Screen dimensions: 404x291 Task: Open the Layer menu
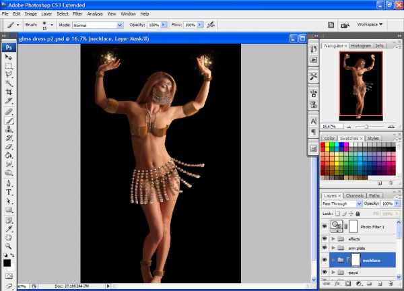[x=46, y=14]
